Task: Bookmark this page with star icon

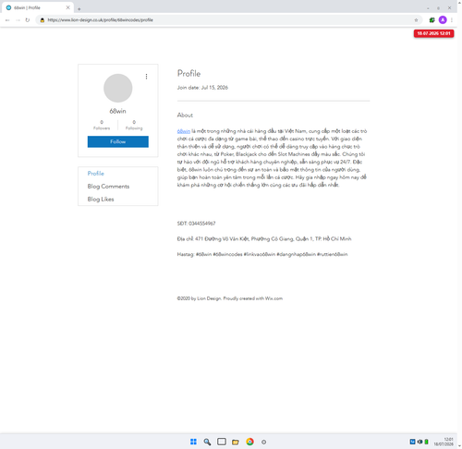Action: (416, 20)
